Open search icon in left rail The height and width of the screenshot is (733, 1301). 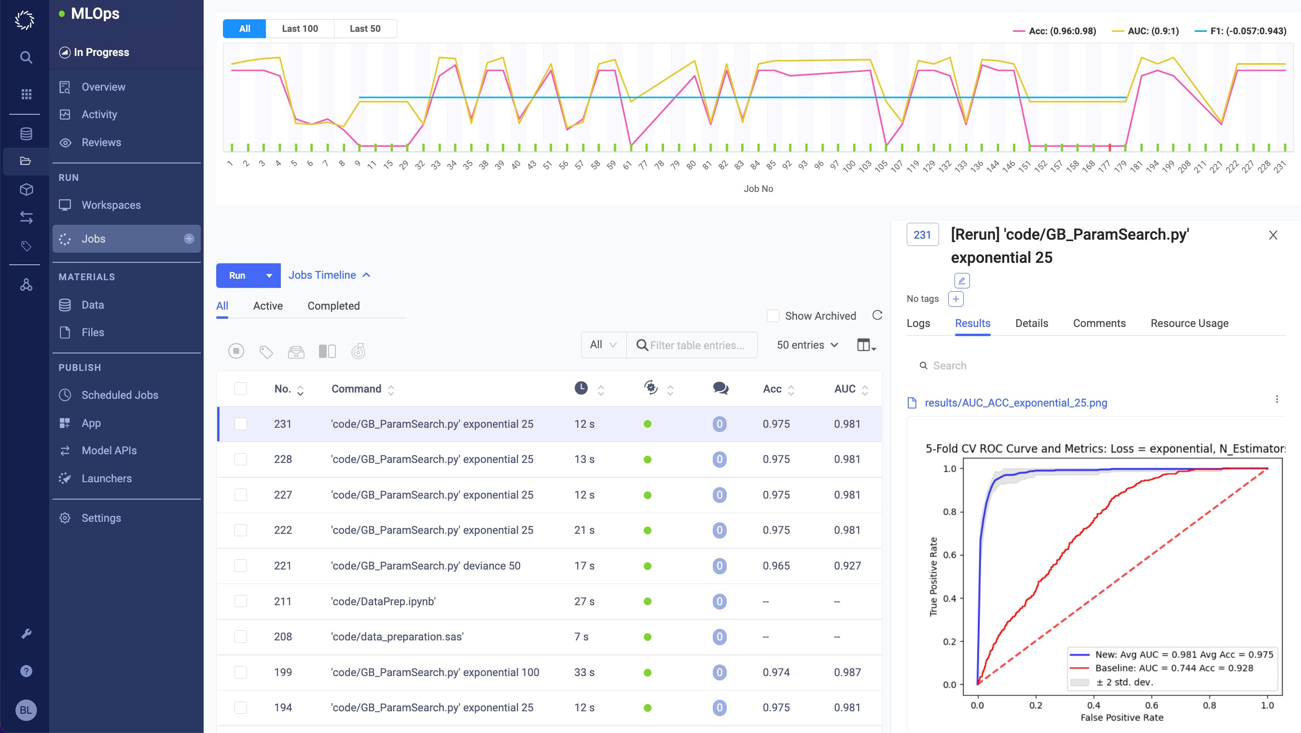point(26,57)
